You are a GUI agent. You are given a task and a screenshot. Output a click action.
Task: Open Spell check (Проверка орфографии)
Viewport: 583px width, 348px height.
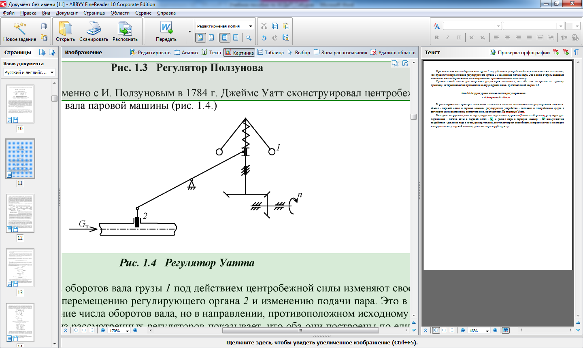[x=520, y=52]
